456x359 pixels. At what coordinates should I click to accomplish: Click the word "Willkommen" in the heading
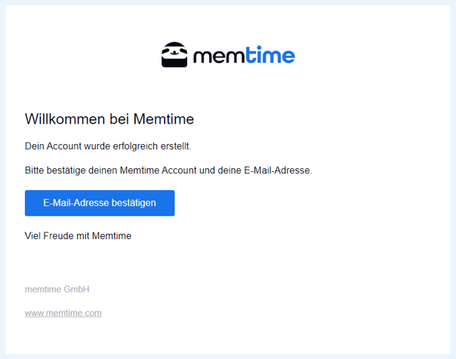click(x=65, y=119)
